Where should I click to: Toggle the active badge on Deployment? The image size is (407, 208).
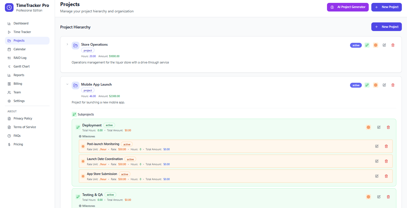[109, 125]
